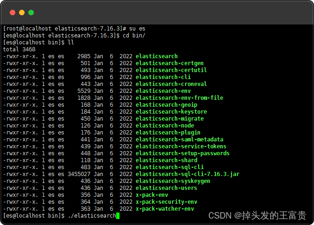Select file name elasticsearch-plugin
This screenshot has width=314, height=225.
click(168, 133)
